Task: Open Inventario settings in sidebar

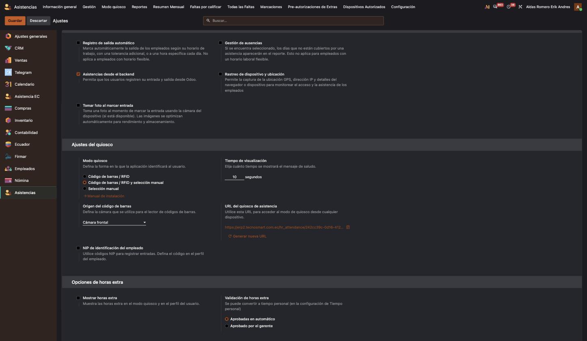Action: coord(28,121)
